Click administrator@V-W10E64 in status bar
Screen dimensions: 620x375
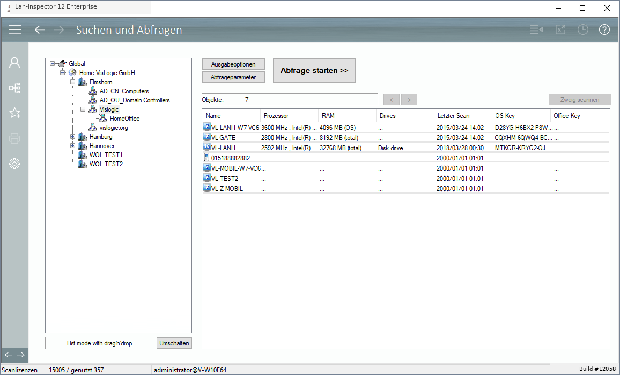(x=190, y=370)
